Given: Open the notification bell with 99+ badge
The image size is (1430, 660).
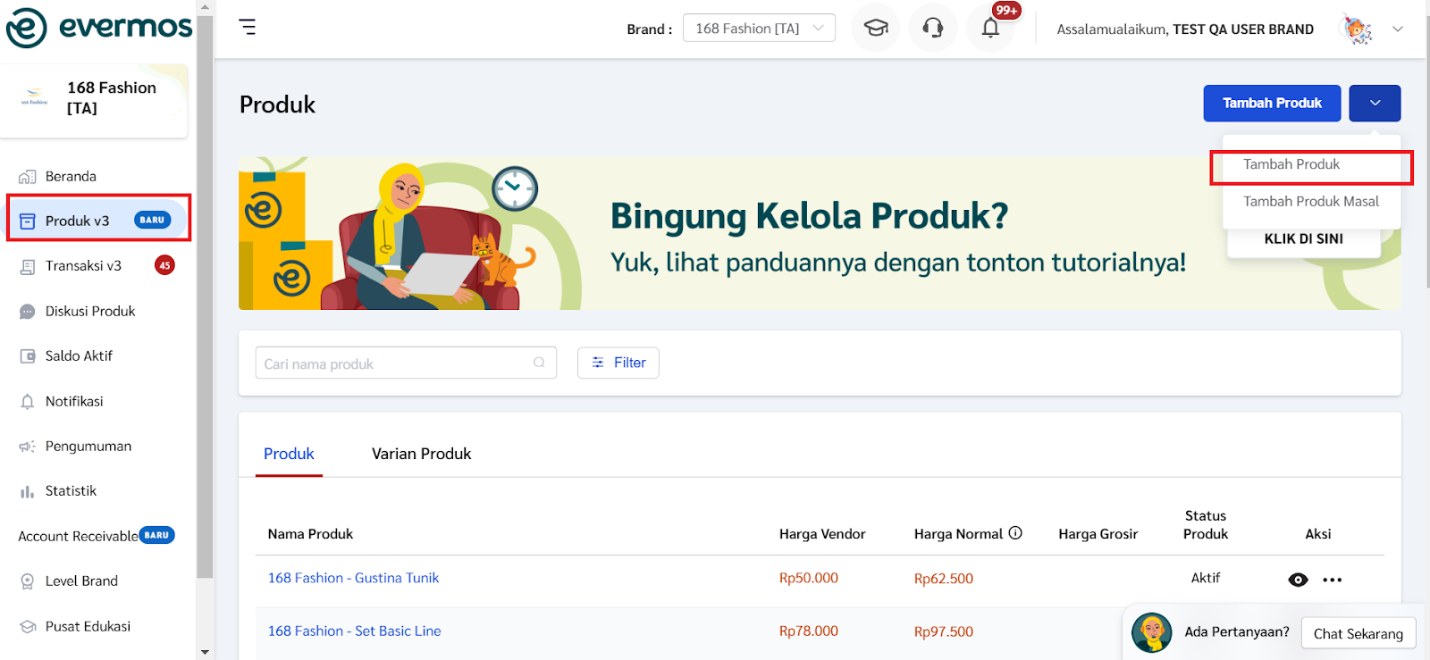Looking at the screenshot, I should pyautogui.click(x=990, y=28).
